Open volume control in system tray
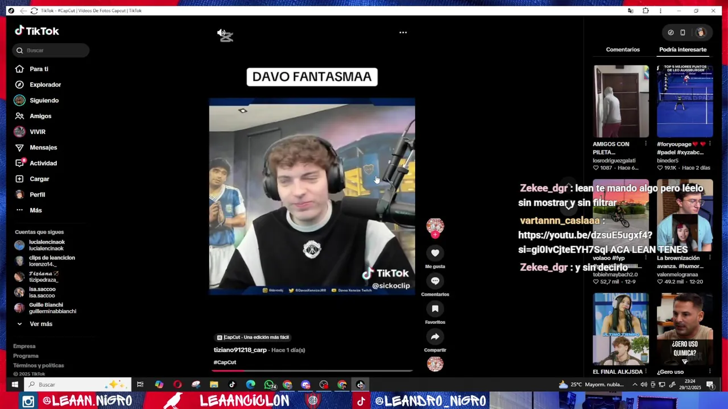 click(643, 385)
